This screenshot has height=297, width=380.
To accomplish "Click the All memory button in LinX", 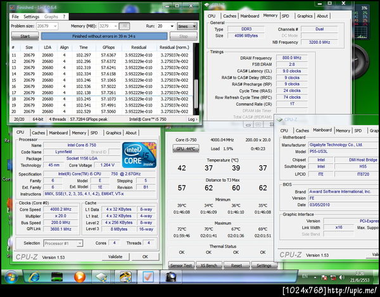I will point(125,26).
